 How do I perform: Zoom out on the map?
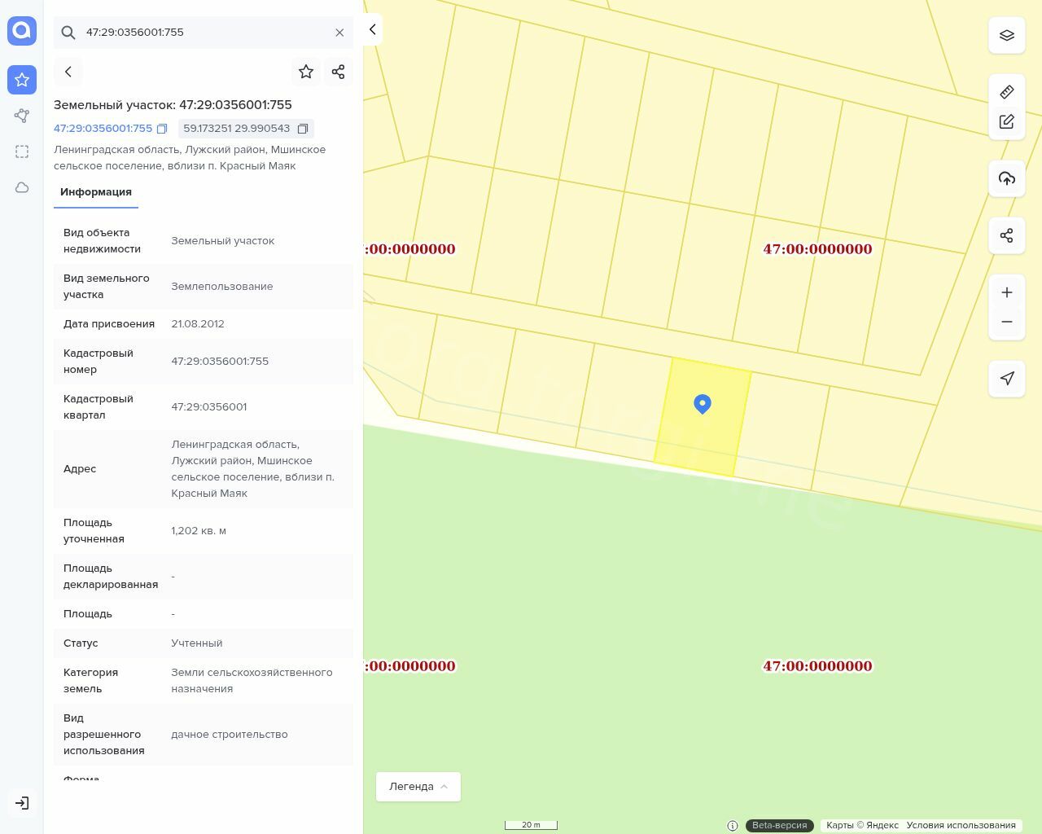[x=1007, y=322]
